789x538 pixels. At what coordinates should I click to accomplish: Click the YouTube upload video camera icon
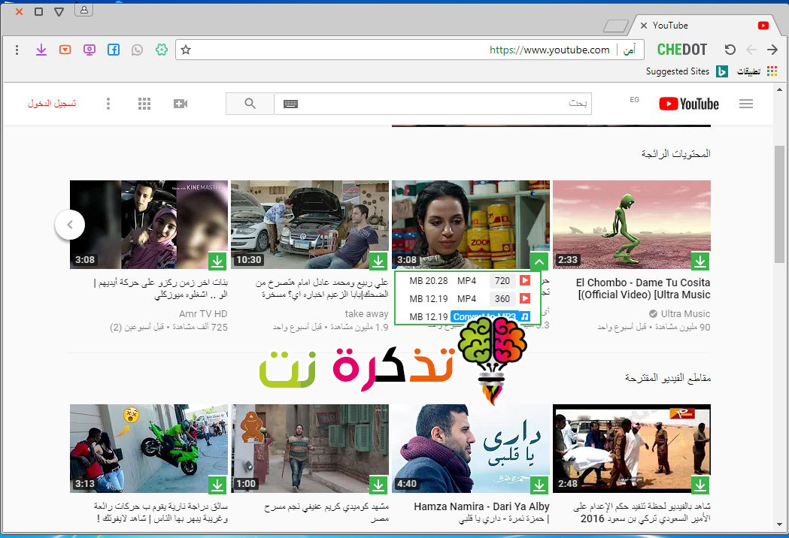(181, 104)
